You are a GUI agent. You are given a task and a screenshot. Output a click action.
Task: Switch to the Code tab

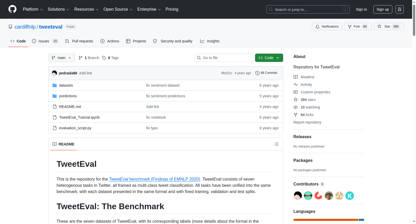(18, 41)
